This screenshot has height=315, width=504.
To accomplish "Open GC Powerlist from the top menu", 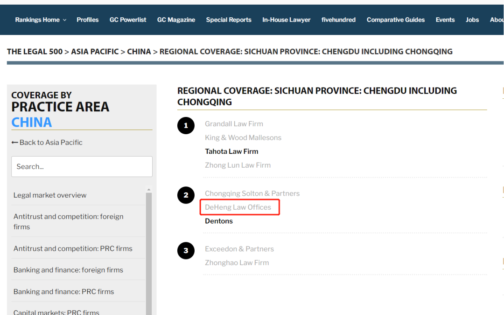I will point(127,20).
